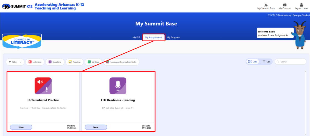
Task: Toggle the Language Foundation Skills filter
Action: pyautogui.click(x=121, y=62)
